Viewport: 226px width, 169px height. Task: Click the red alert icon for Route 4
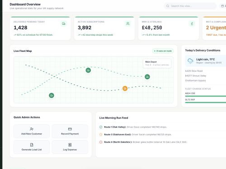(x=101, y=142)
